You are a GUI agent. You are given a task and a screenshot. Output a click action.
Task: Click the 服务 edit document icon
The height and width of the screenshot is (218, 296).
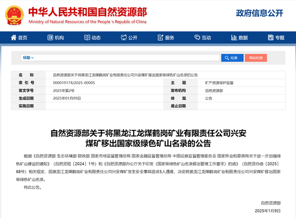pos(160,37)
